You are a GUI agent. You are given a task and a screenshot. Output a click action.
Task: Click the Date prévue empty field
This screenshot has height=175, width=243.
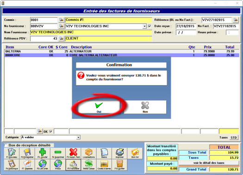186,32
